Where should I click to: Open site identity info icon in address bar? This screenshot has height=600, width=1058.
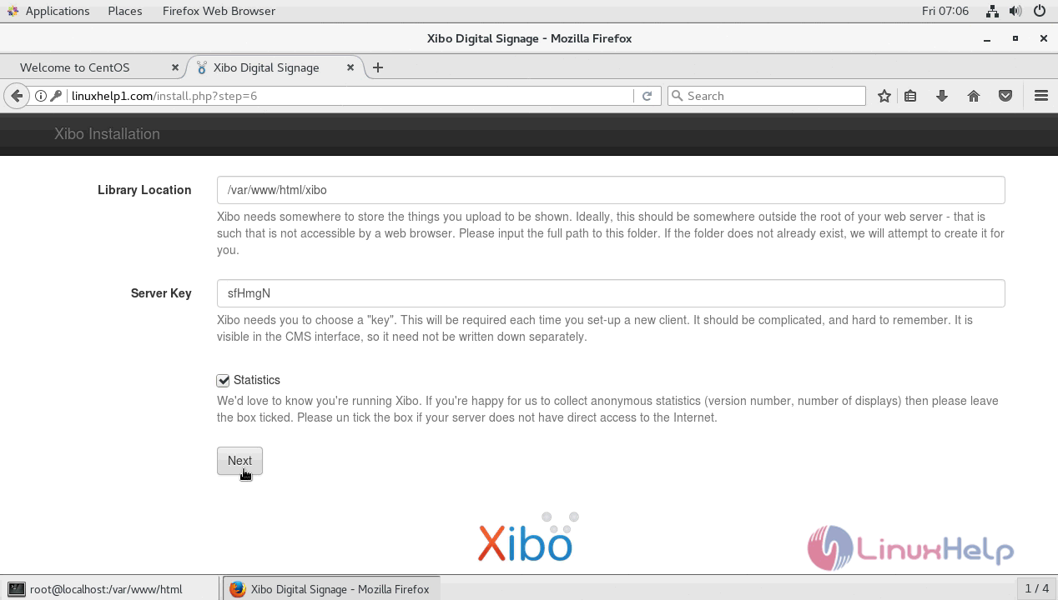point(40,96)
